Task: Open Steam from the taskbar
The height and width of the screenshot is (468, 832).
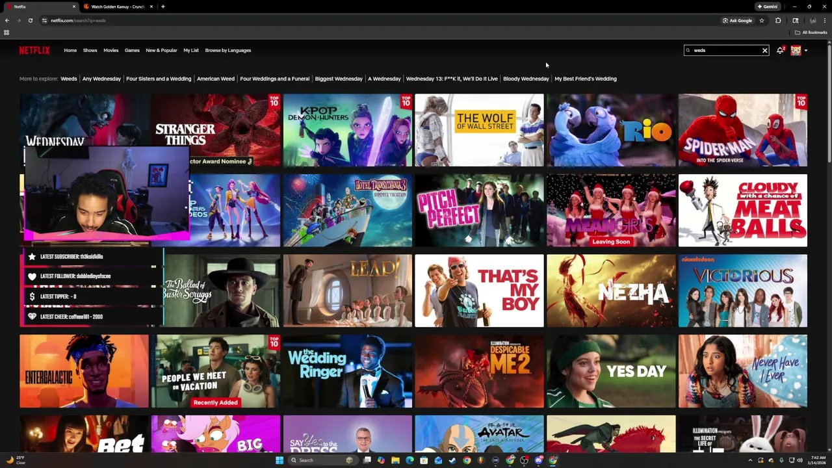Action: click(x=452, y=460)
